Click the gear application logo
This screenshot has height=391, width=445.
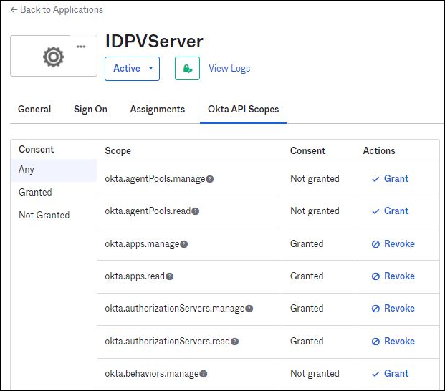(x=53, y=57)
